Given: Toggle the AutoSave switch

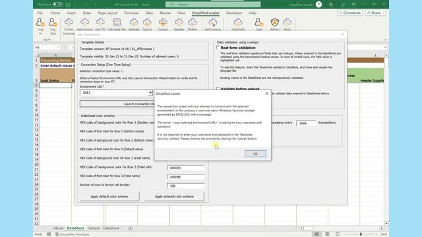Looking at the screenshot, I should pos(57,5).
